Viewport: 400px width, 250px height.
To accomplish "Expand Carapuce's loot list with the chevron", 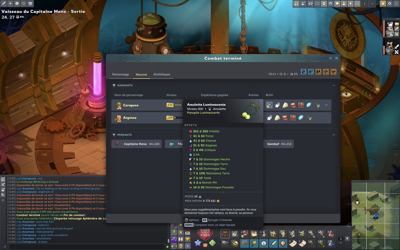I will click(x=326, y=105).
